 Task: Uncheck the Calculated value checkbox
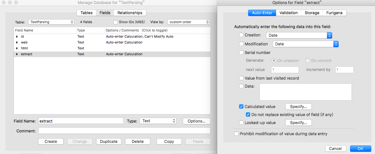[241, 106]
